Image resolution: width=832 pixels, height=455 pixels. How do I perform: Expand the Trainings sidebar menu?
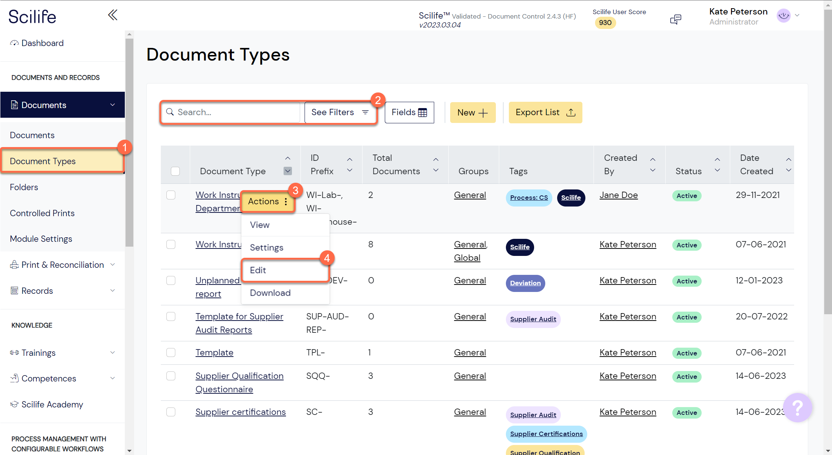coord(113,352)
